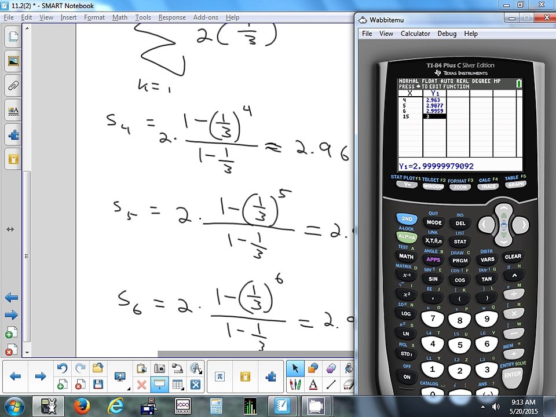The image size is (556, 417).
Task: Open Internet Explorer from the taskbar
Action: tap(116, 407)
